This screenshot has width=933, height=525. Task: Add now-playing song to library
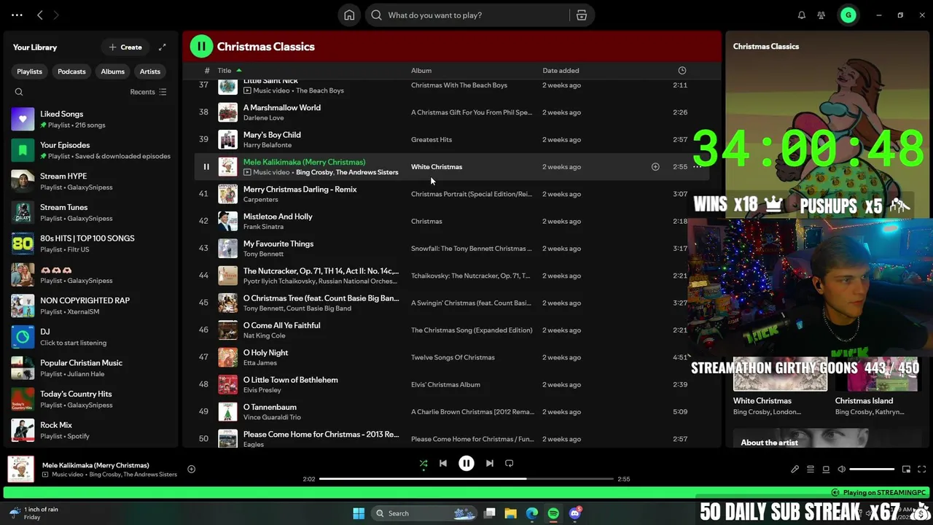pos(191,470)
